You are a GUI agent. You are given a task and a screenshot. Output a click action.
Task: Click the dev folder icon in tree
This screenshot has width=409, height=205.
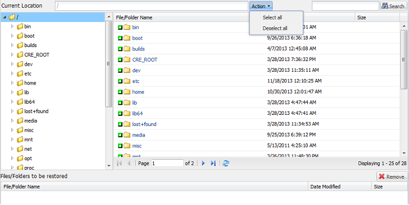pyautogui.click(x=20, y=64)
